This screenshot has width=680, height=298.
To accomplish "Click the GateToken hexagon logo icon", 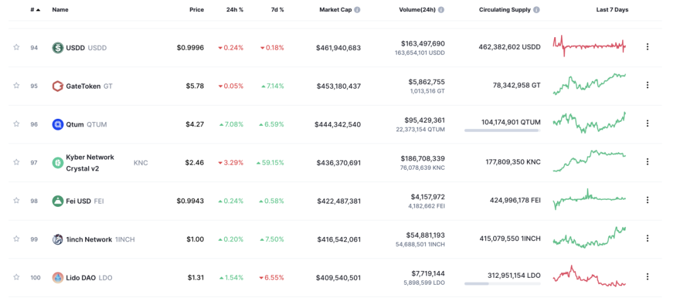I will (58, 86).
